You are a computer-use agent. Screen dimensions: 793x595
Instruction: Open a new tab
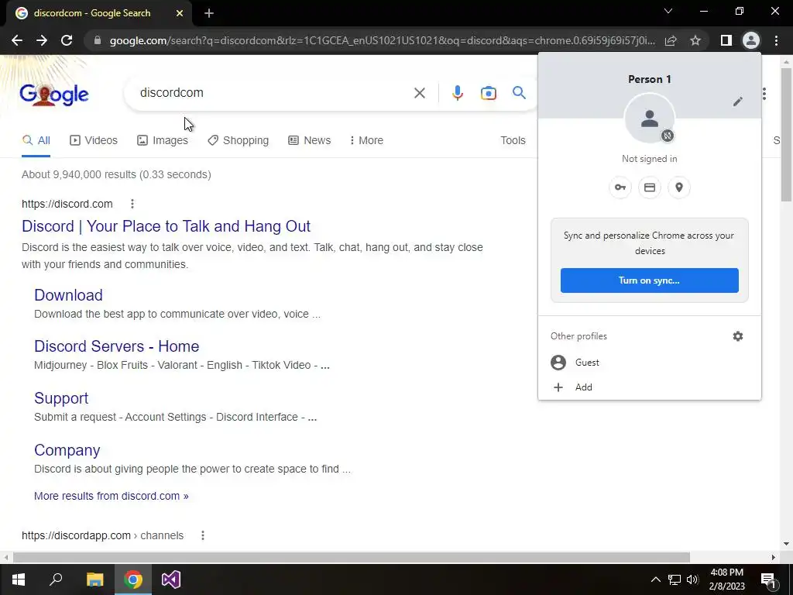tap(209, 14)
